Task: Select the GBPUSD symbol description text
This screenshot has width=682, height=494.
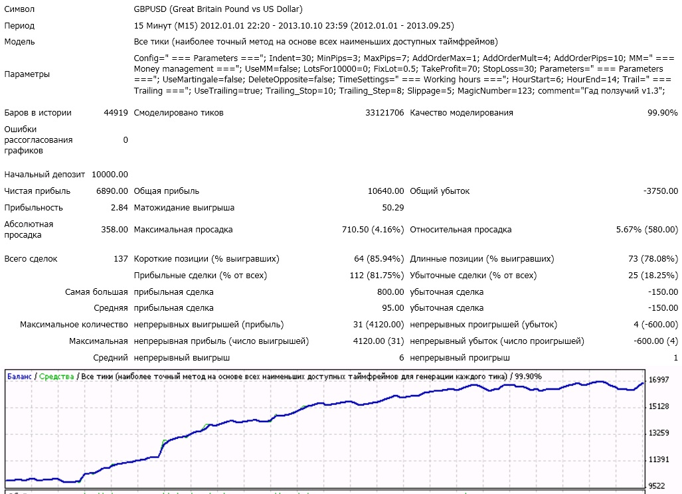Action: 218,9
